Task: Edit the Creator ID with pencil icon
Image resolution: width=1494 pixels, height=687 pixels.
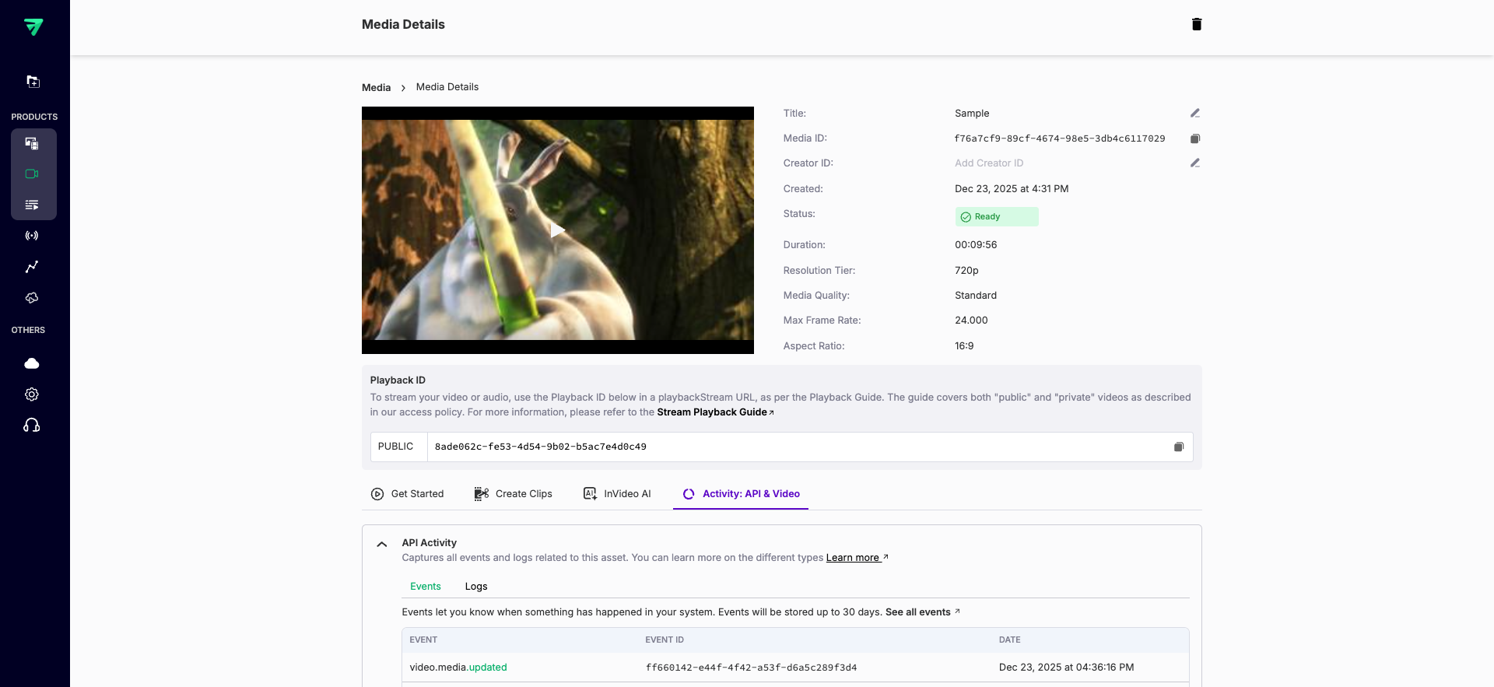Action: [1195, 163]
